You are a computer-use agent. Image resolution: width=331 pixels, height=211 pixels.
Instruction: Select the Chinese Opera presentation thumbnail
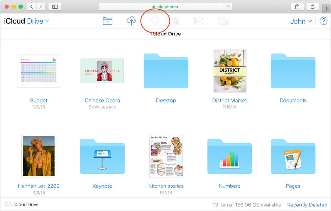102,71
